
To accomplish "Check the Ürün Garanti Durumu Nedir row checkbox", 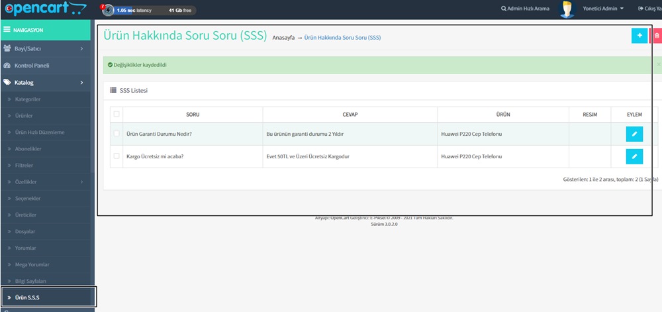I will pyautogui.click(x=117, y=133).
